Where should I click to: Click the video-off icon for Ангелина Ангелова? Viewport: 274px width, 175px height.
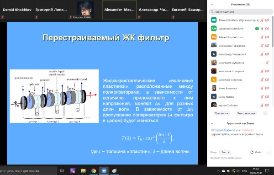(x=267, y=80)
